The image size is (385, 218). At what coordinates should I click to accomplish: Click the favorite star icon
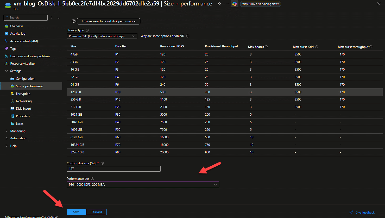219,4
